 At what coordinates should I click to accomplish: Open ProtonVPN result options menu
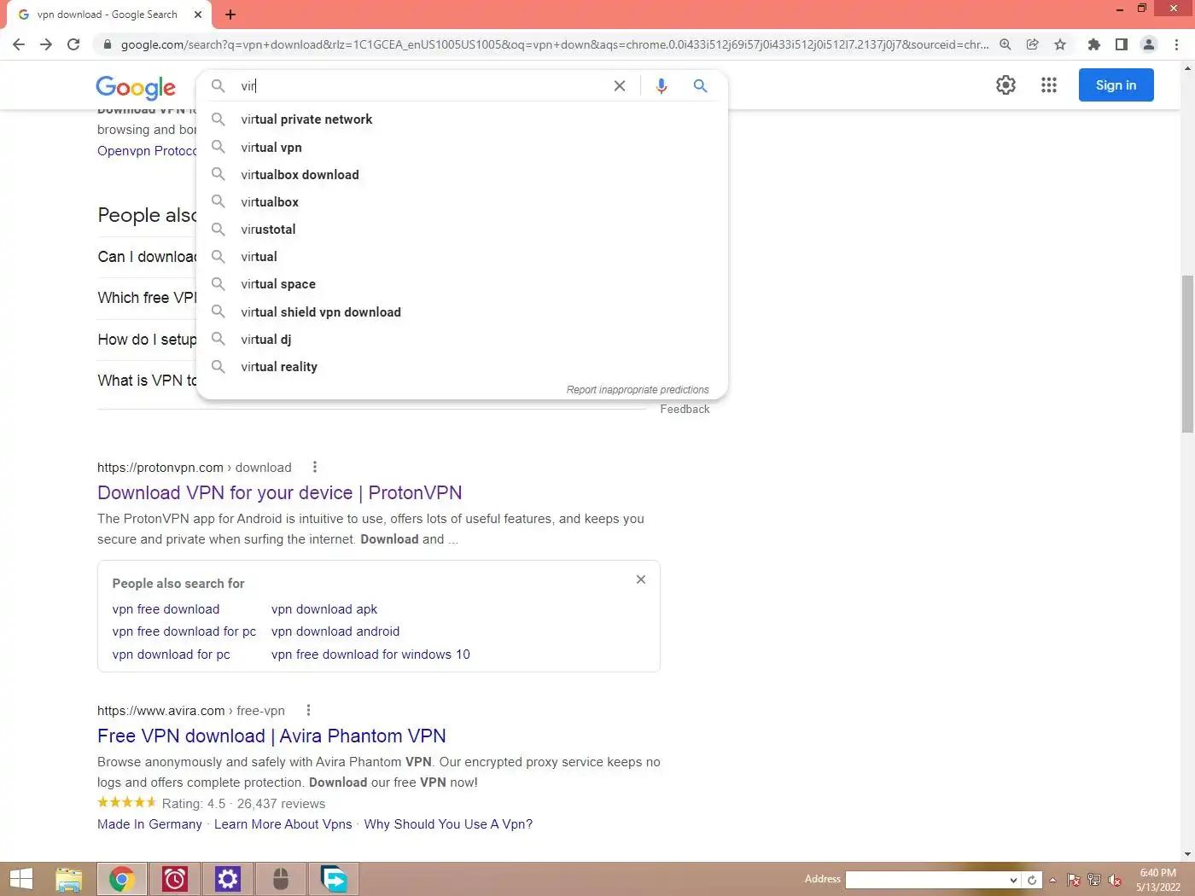coord(315,467)
